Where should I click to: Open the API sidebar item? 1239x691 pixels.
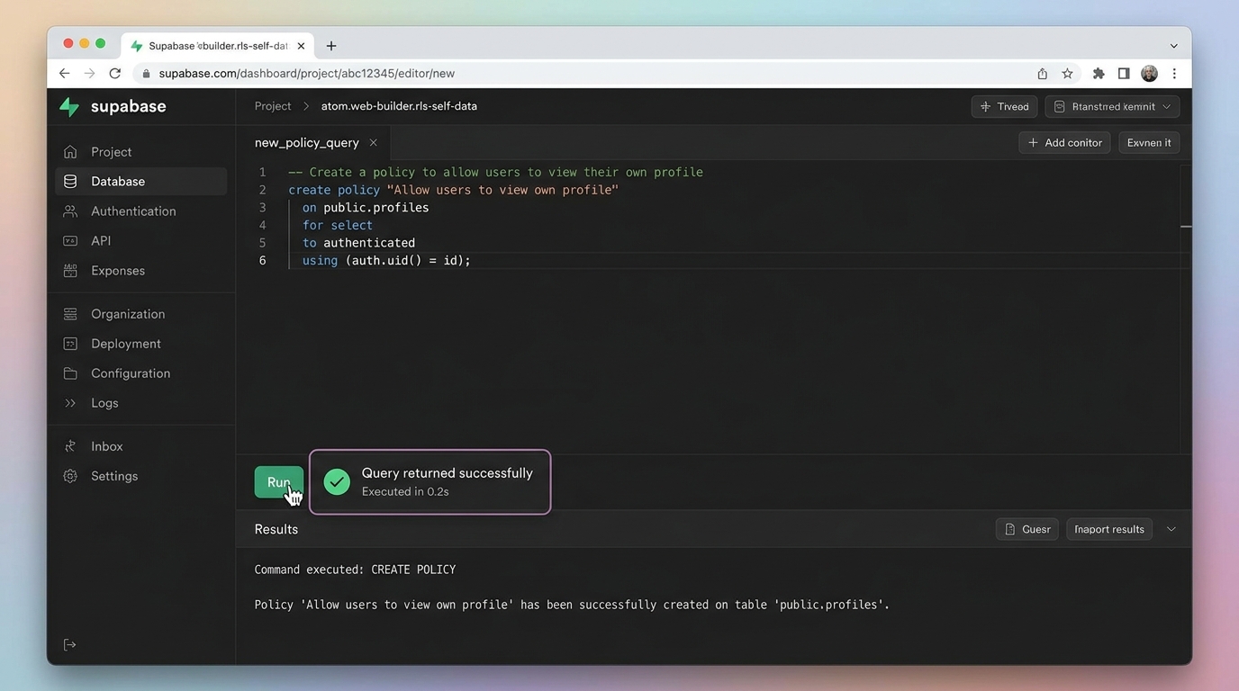[101, 241]
